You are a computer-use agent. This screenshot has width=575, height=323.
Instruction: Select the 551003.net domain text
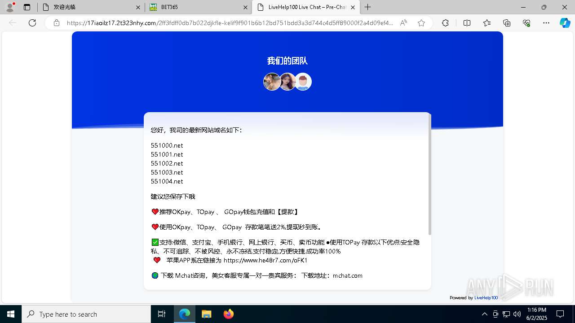167,172
